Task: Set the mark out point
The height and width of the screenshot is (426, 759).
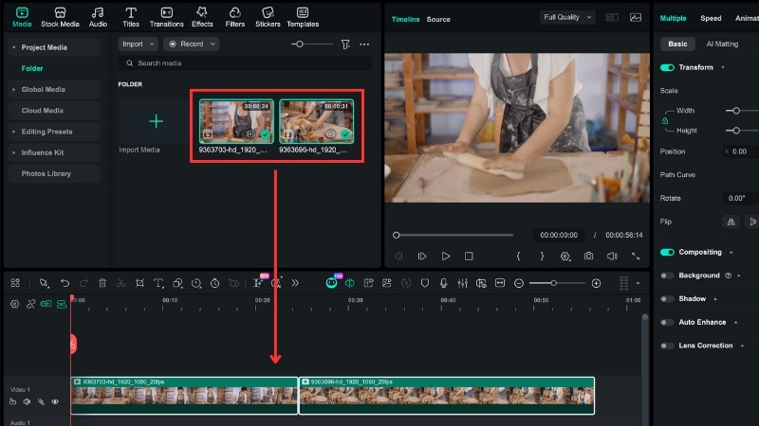Action: coord(542,256)
